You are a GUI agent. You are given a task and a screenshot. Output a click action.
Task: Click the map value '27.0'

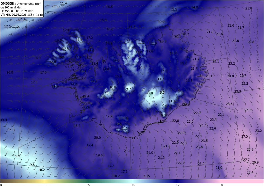click(244, 137)
